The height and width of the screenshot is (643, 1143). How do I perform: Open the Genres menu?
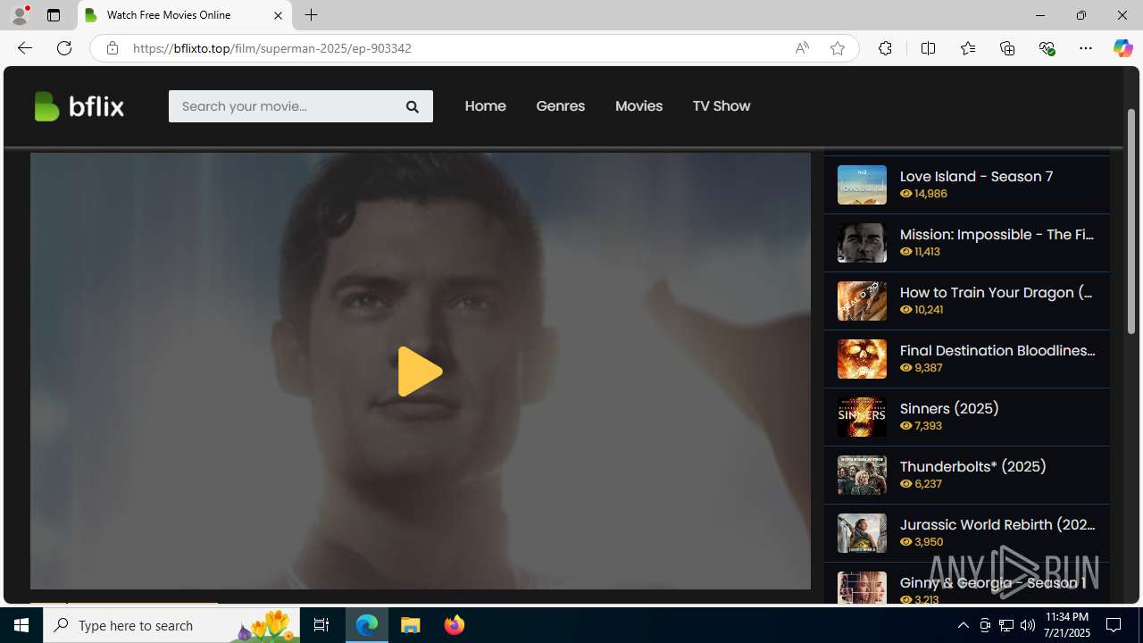[560, 105]
